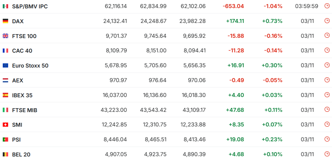Go to the Euro Stoxx 50 page
332x160 pixels.
pos(30,66)
